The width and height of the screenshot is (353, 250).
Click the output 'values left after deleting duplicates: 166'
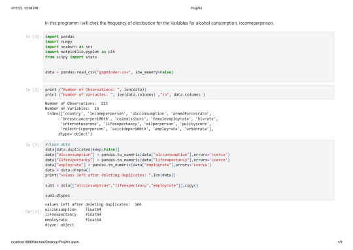pyautogui.click(x=93, y=204)
